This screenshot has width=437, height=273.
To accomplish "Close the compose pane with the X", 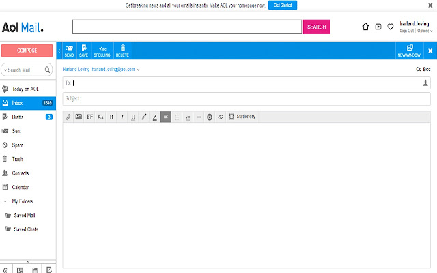I will point(430,51).
